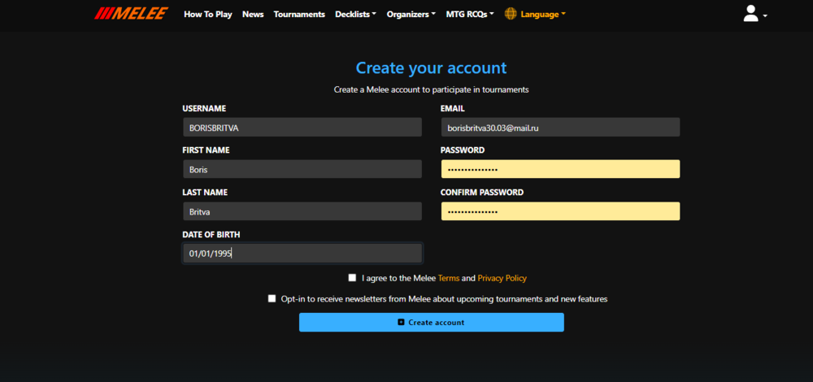Open the Organizers dropdown menu

tap(411, 15)
